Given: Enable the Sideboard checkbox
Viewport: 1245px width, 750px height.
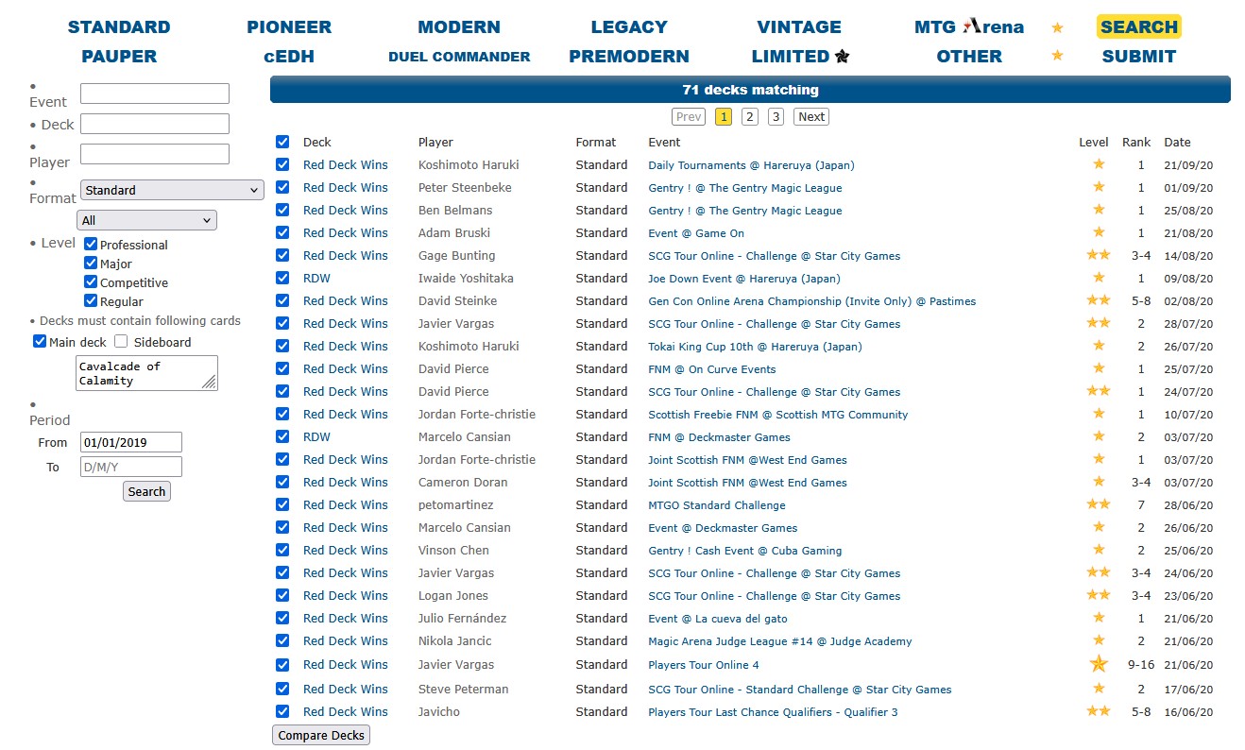Looking at the screenshot, I should click(x=121, y=341).
